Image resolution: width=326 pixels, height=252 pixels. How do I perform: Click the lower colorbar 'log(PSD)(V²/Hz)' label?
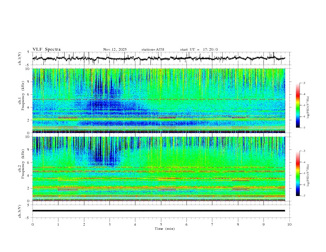(x=308, y=175)
